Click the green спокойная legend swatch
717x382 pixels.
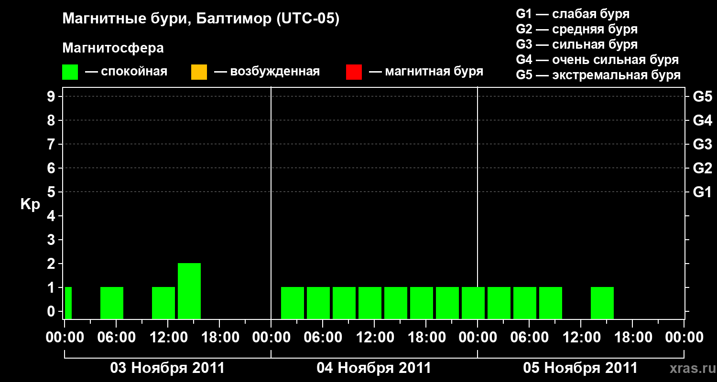(x=70, y=72)
